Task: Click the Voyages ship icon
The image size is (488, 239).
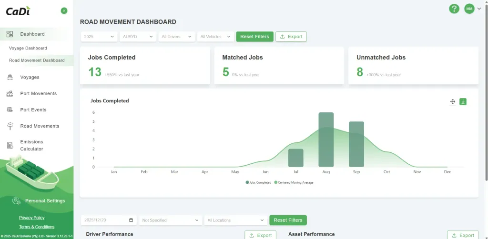Action: click(x=10, y=77)
